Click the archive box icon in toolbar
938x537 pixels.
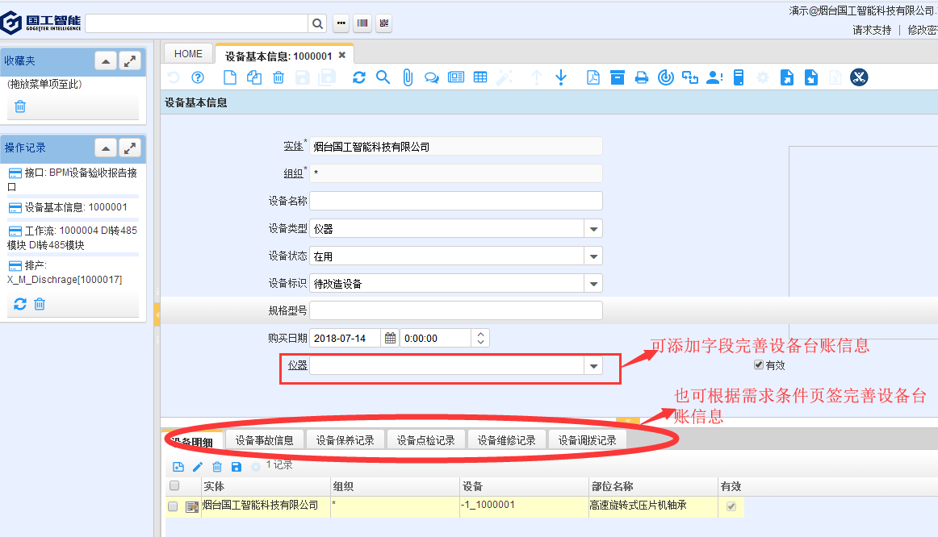coord(618,77)
